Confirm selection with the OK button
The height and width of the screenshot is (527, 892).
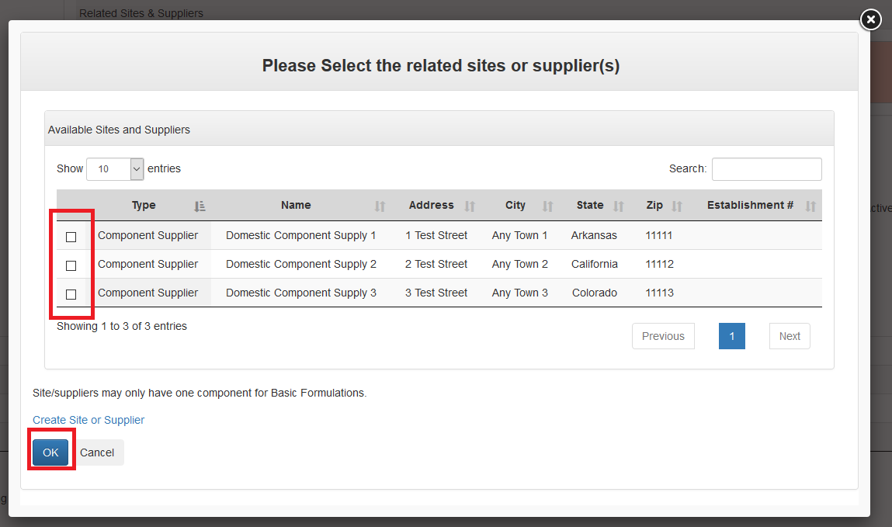(50, 452)
